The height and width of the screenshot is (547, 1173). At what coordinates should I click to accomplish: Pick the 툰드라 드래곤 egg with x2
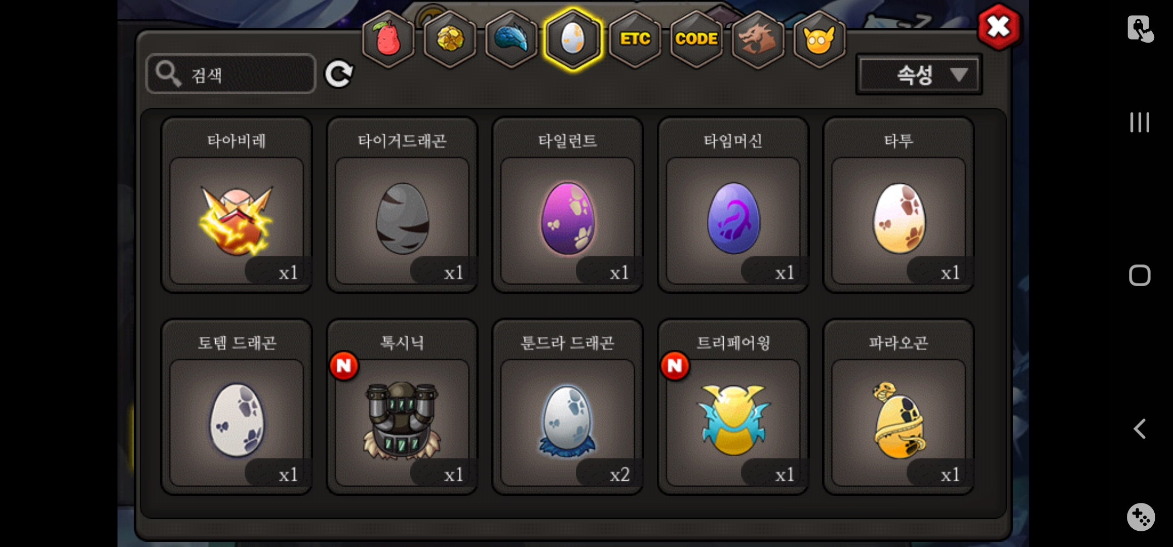[x=568, y=407]
